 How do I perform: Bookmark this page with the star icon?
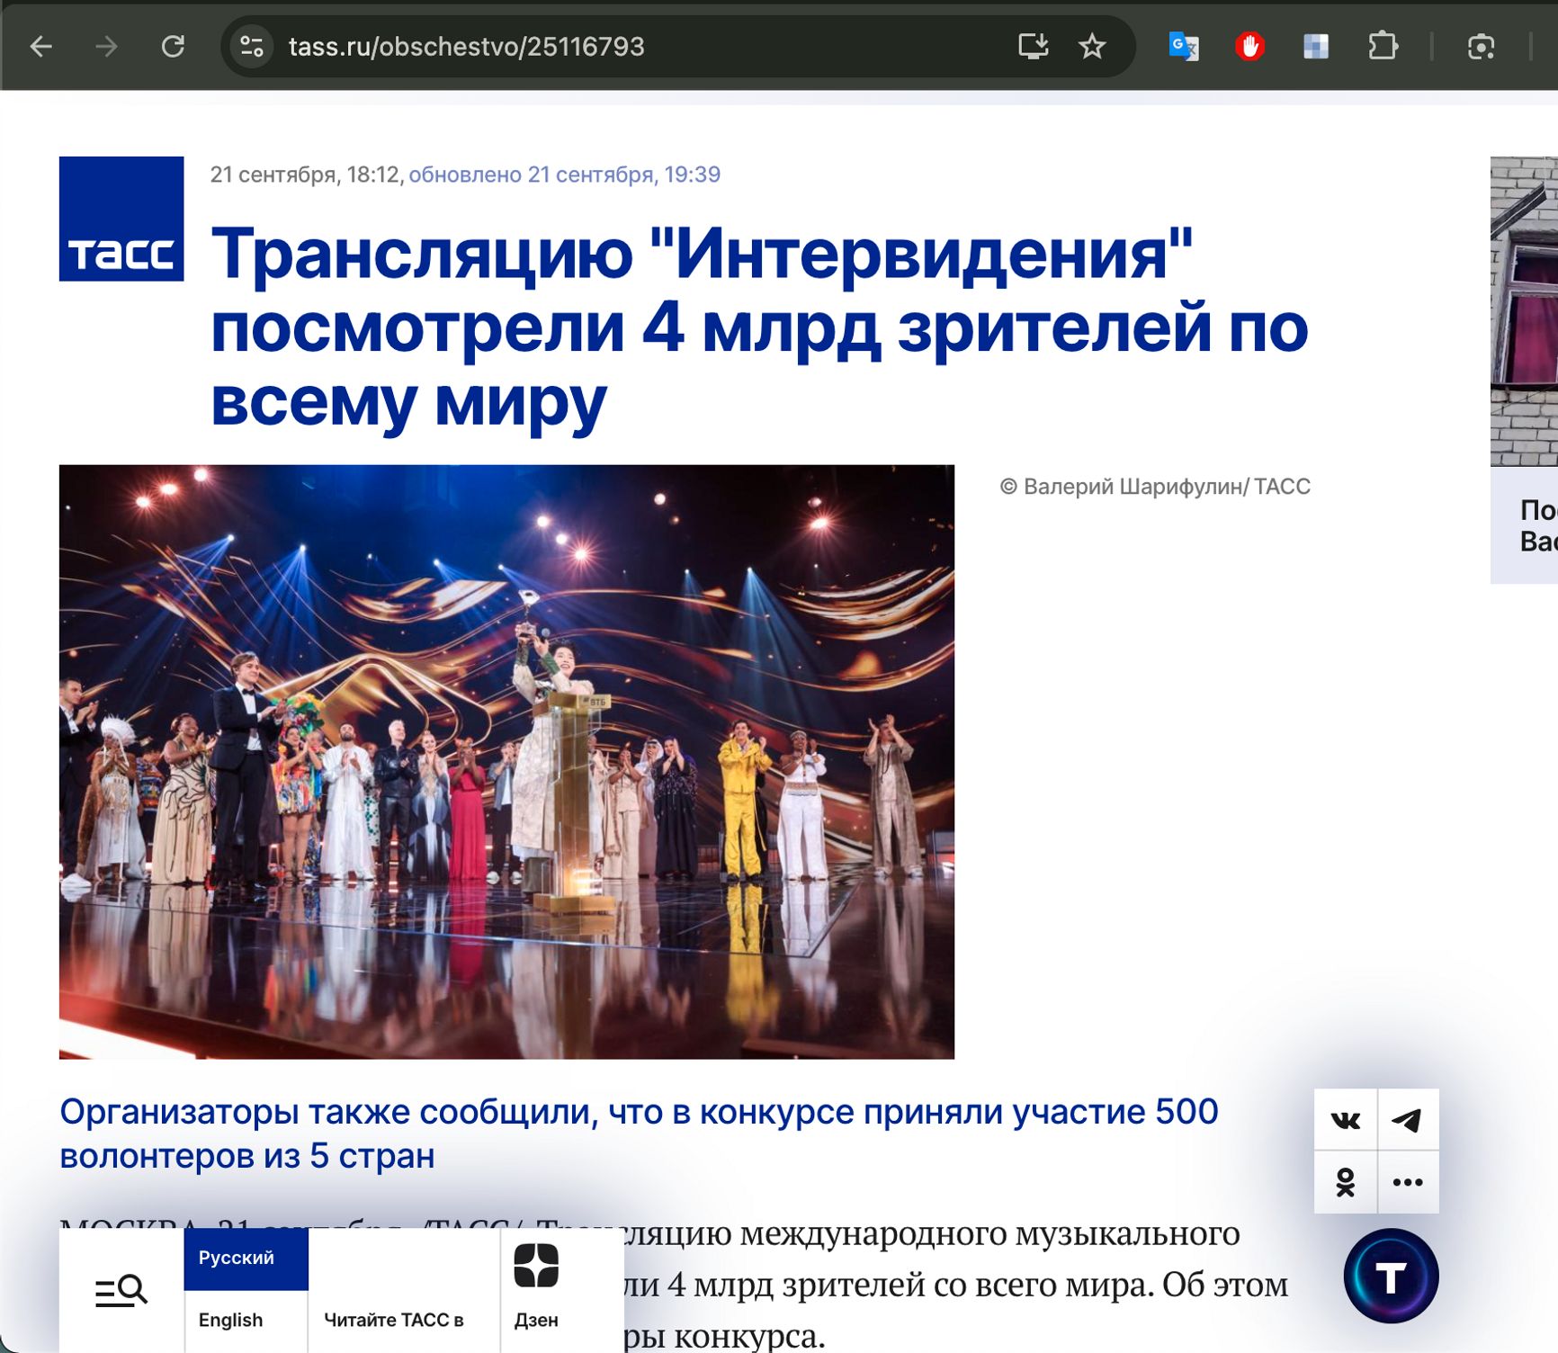point(1091,47)
